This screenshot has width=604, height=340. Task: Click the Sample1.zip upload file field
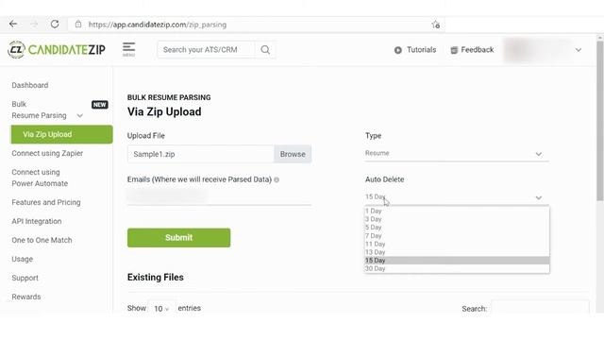[201, 154]
